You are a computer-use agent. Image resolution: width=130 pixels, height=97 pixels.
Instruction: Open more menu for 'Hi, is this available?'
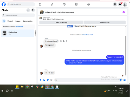point(67,41)
